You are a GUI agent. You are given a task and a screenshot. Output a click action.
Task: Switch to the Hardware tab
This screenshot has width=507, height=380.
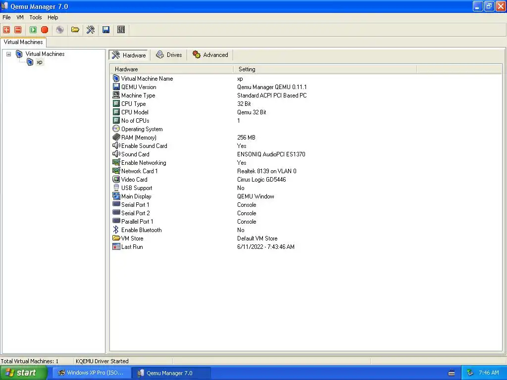pyautogui.click(x=129, y=55)
